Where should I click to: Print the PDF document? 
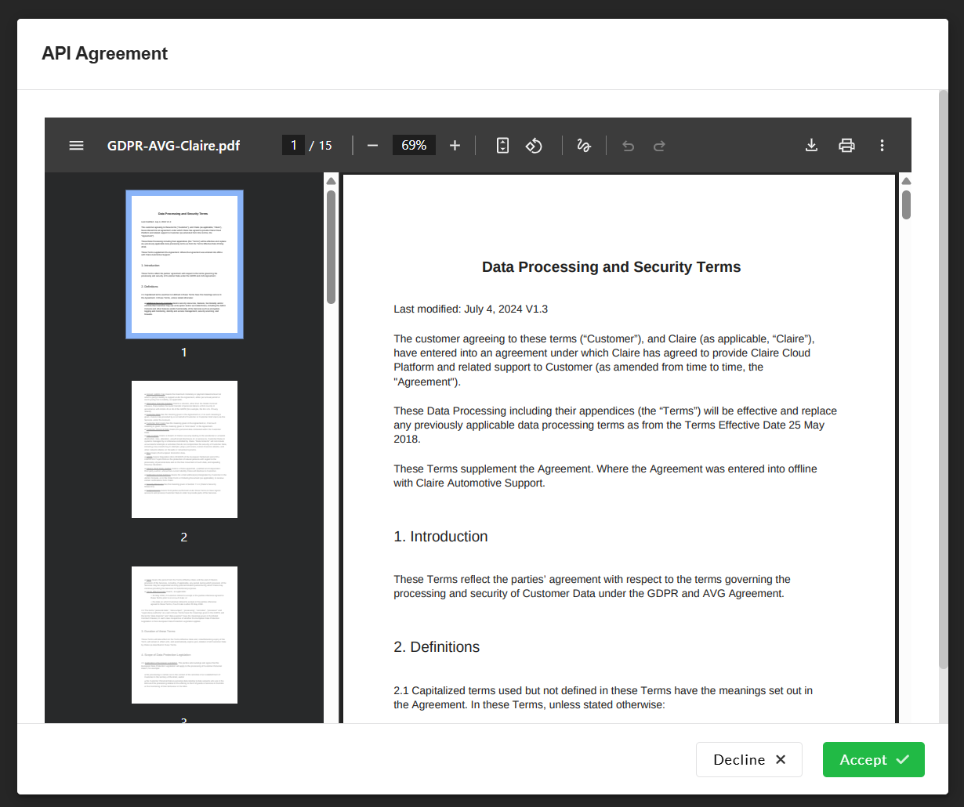(x=846, y=146)
